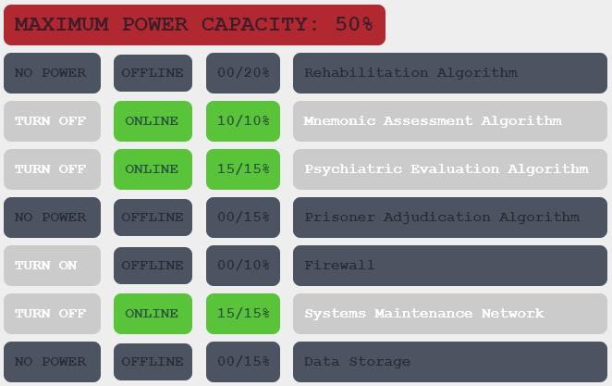Click ONLINE status of Psychiatric Evaluation Algorithm

tap(153, 169)
